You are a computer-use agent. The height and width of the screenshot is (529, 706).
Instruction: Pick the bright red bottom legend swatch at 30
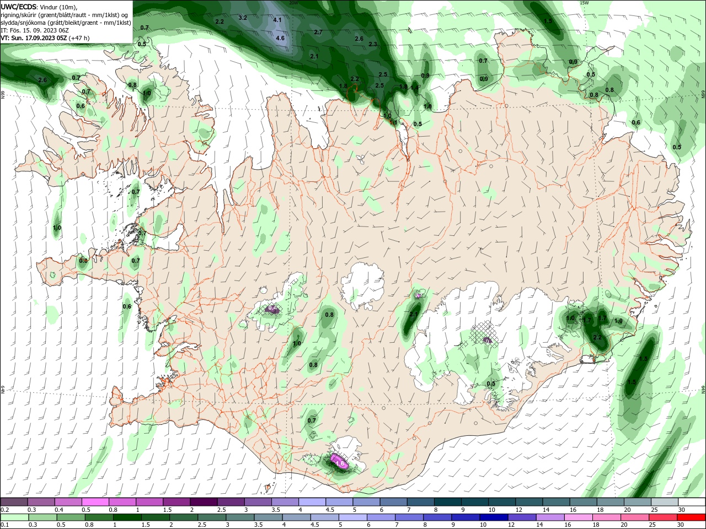(x=691, y=517)
